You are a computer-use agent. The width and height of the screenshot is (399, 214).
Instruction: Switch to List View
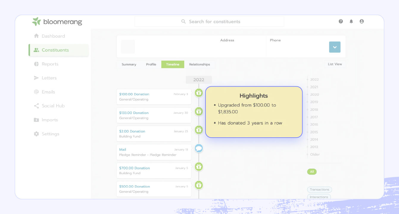335,64
